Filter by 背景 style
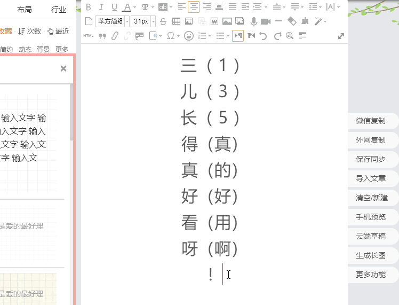 click(43, 49)
